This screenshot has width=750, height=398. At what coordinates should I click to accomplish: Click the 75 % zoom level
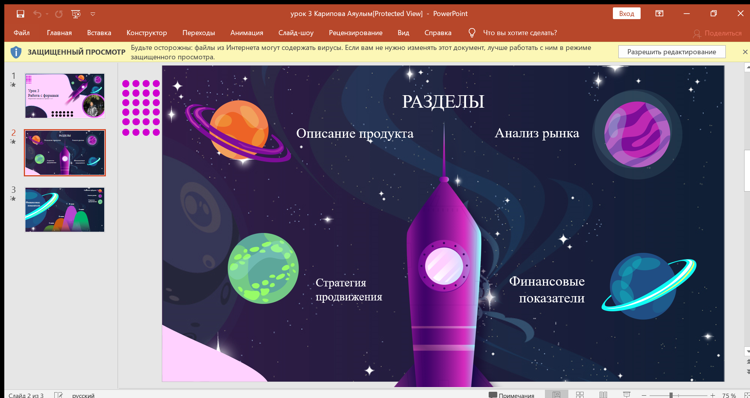point(729,395)
